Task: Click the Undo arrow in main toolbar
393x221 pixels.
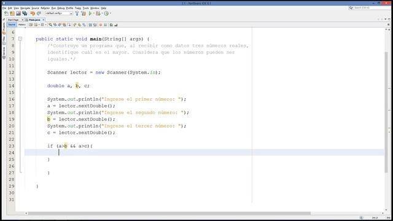Action: [33, 14]
